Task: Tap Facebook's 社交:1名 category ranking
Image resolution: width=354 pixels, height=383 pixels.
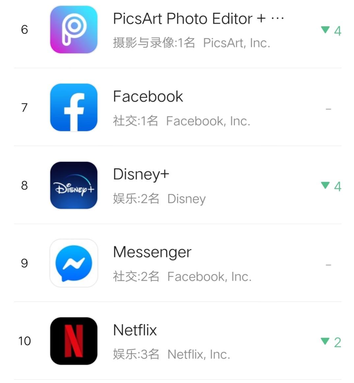Action: pos(135,121)
